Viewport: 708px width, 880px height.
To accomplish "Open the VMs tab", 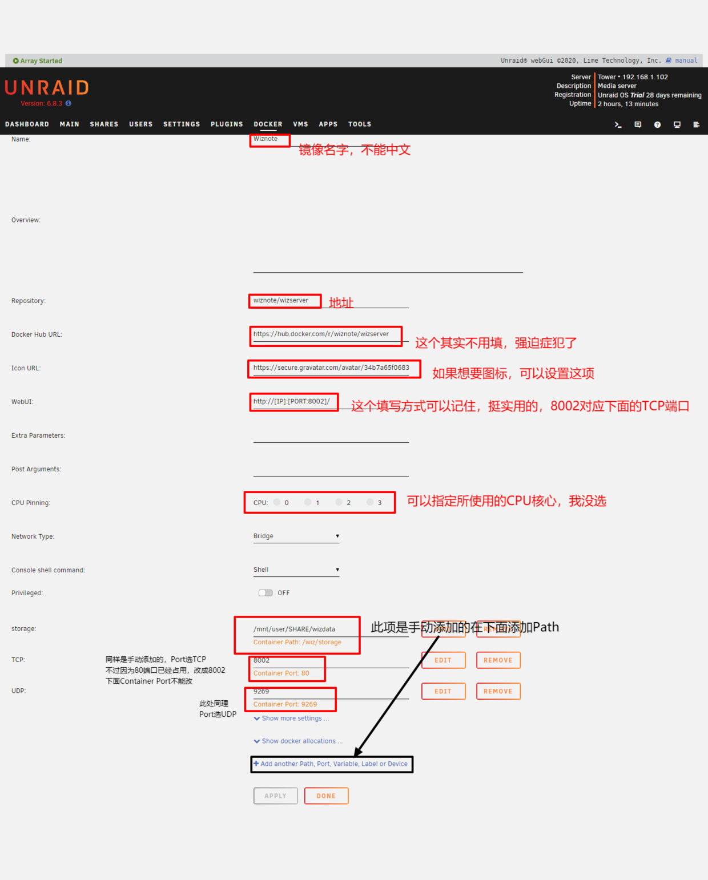I will pyautogui.click(x=300, y=124).
